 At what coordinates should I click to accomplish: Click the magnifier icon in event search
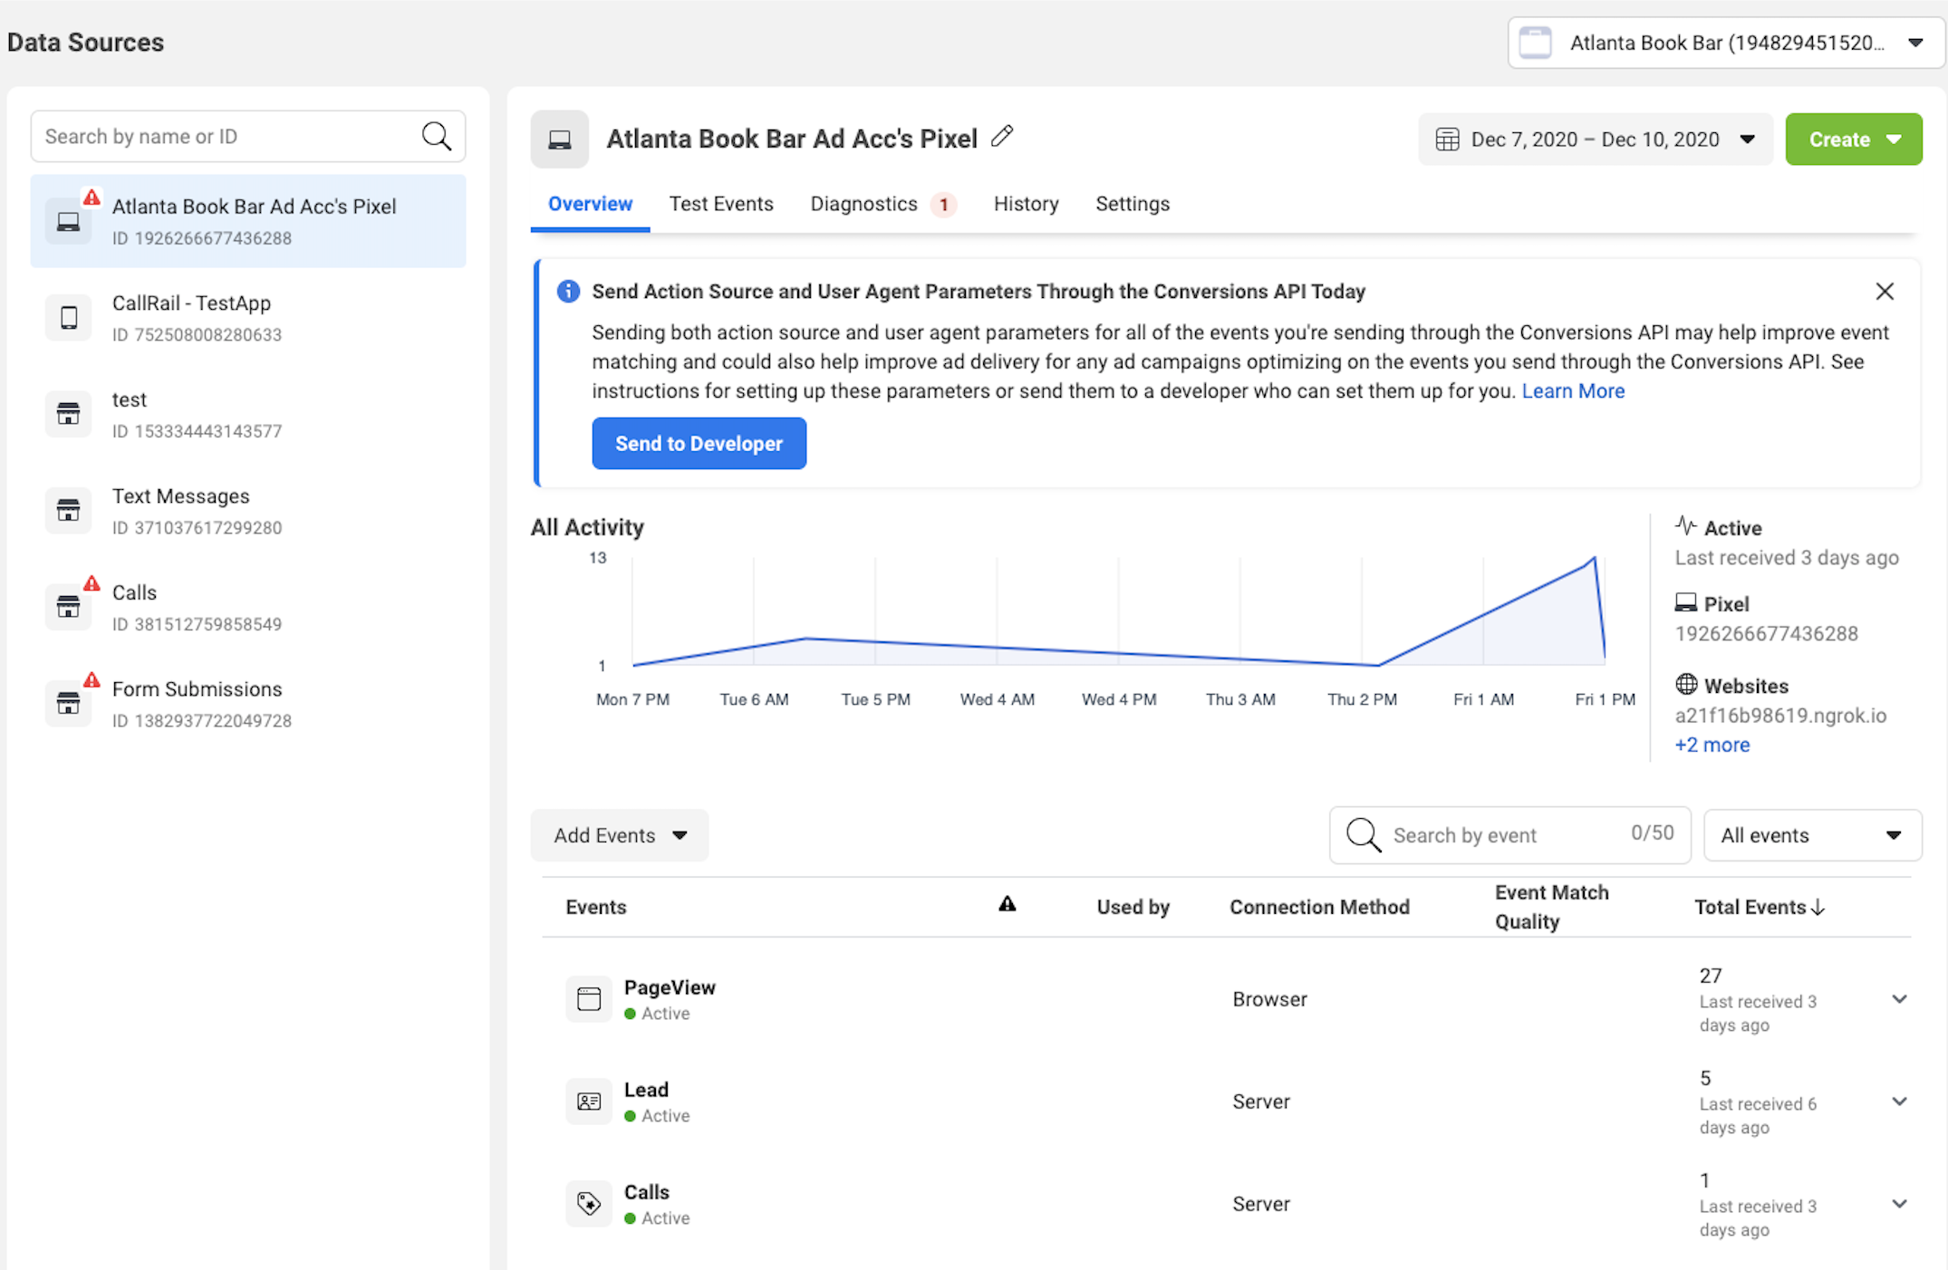1364,835
